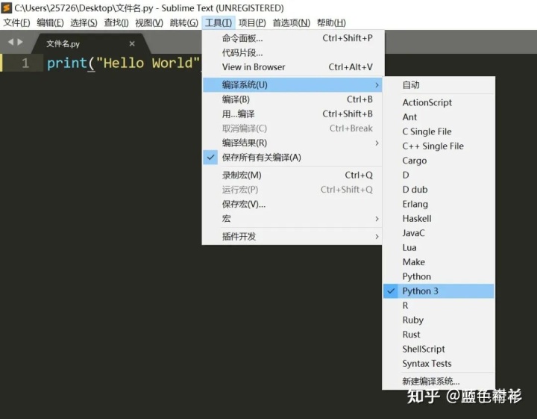Select Haskell build system
The width and height of the screenshot is (537, 419).
pos(439,218)
